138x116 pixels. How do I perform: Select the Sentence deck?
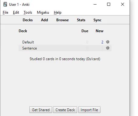point(30,48)
